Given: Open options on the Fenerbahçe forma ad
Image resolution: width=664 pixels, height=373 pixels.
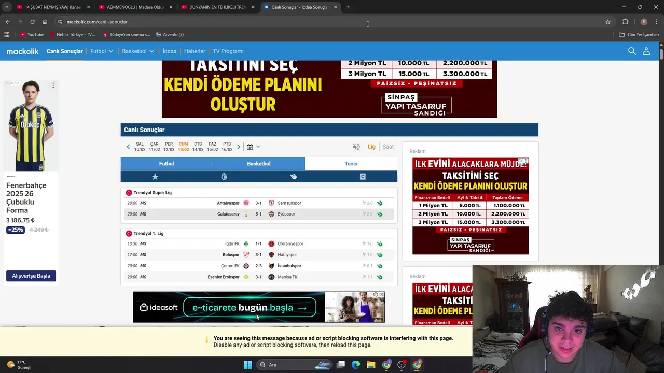Looking at the screenshot, I should click(53, 85).
